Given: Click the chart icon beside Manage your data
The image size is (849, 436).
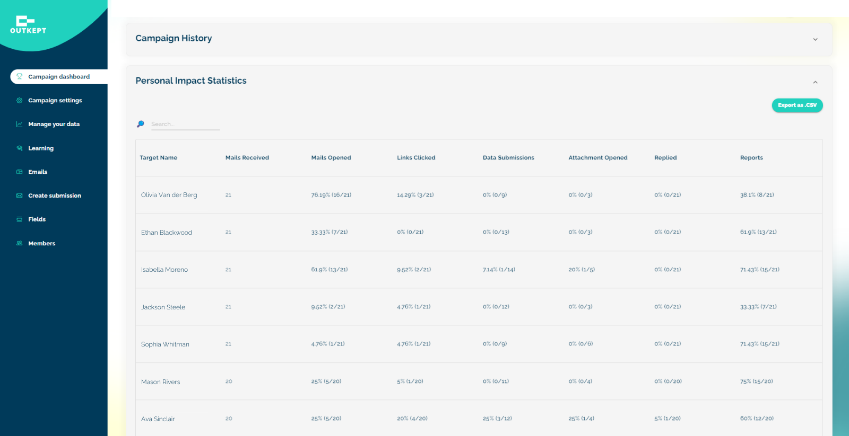Looking at the screenshot, I should (20, 124).
